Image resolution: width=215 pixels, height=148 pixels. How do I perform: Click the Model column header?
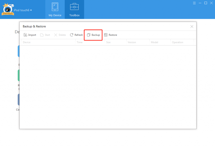point(155,43)
